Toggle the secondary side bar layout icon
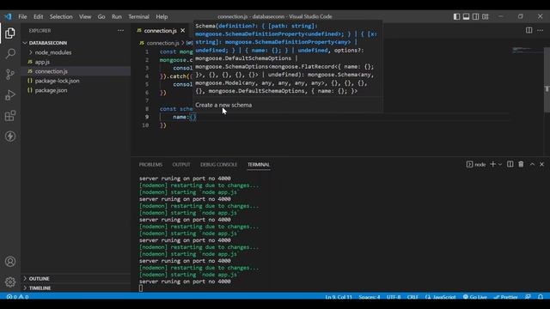The height and width of the screenshot is (309, 550). coord(475,16)
